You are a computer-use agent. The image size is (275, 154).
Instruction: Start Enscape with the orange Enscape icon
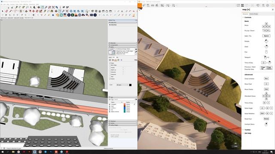(x=57, y=15)
